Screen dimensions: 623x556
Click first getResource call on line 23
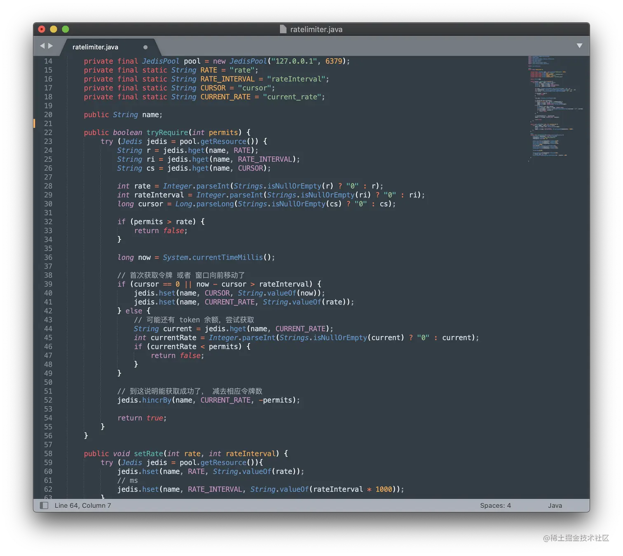pos(223,142)
